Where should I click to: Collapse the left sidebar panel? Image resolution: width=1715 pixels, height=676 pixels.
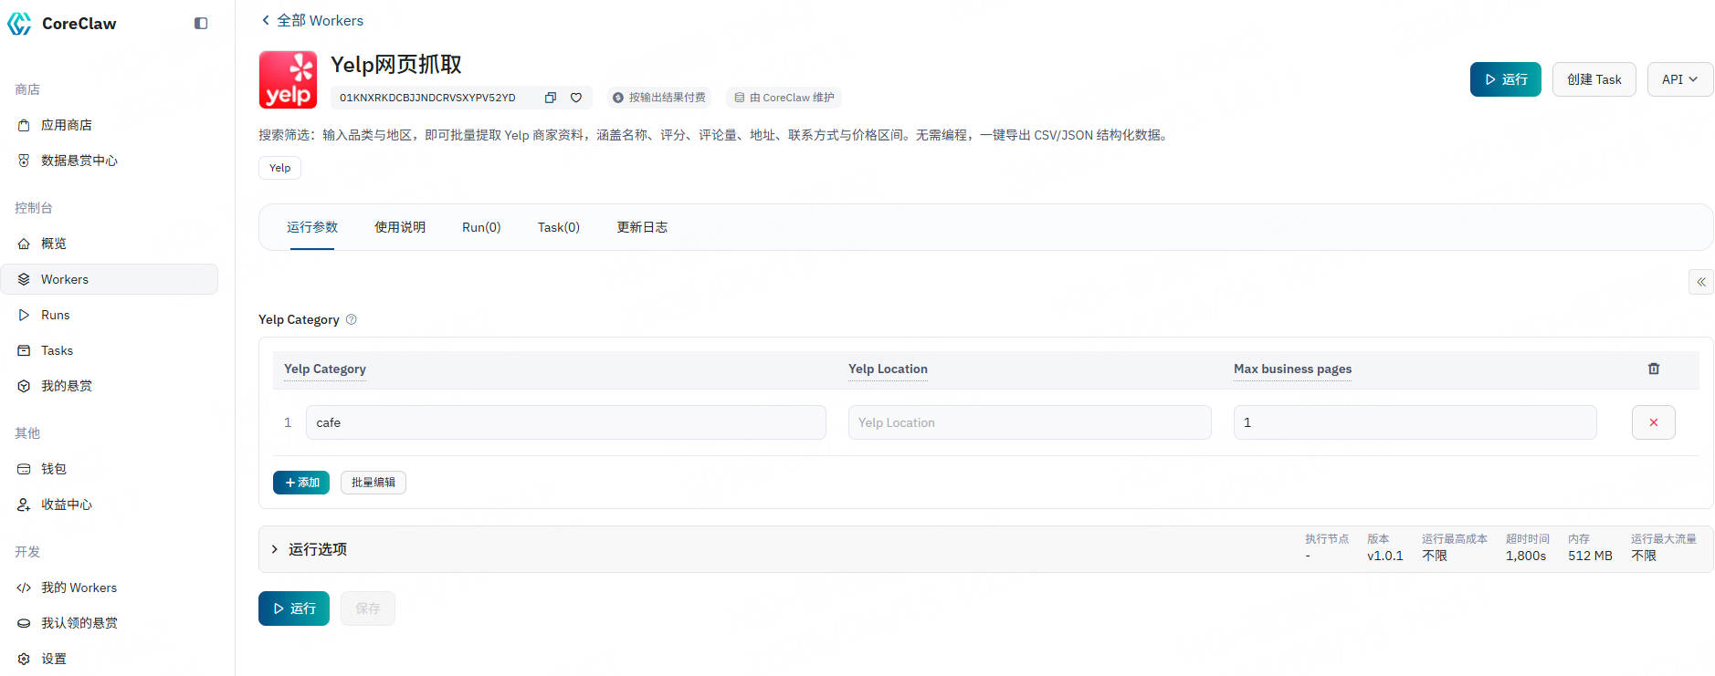(201, 24)
